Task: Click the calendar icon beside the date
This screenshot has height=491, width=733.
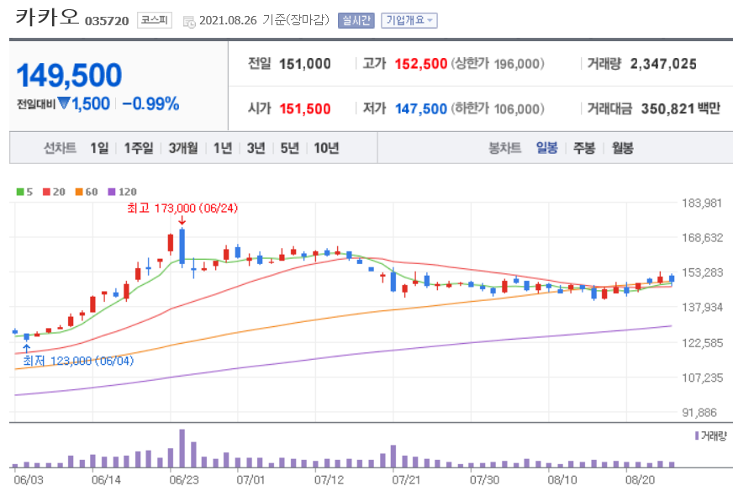Action: (189, 22)
